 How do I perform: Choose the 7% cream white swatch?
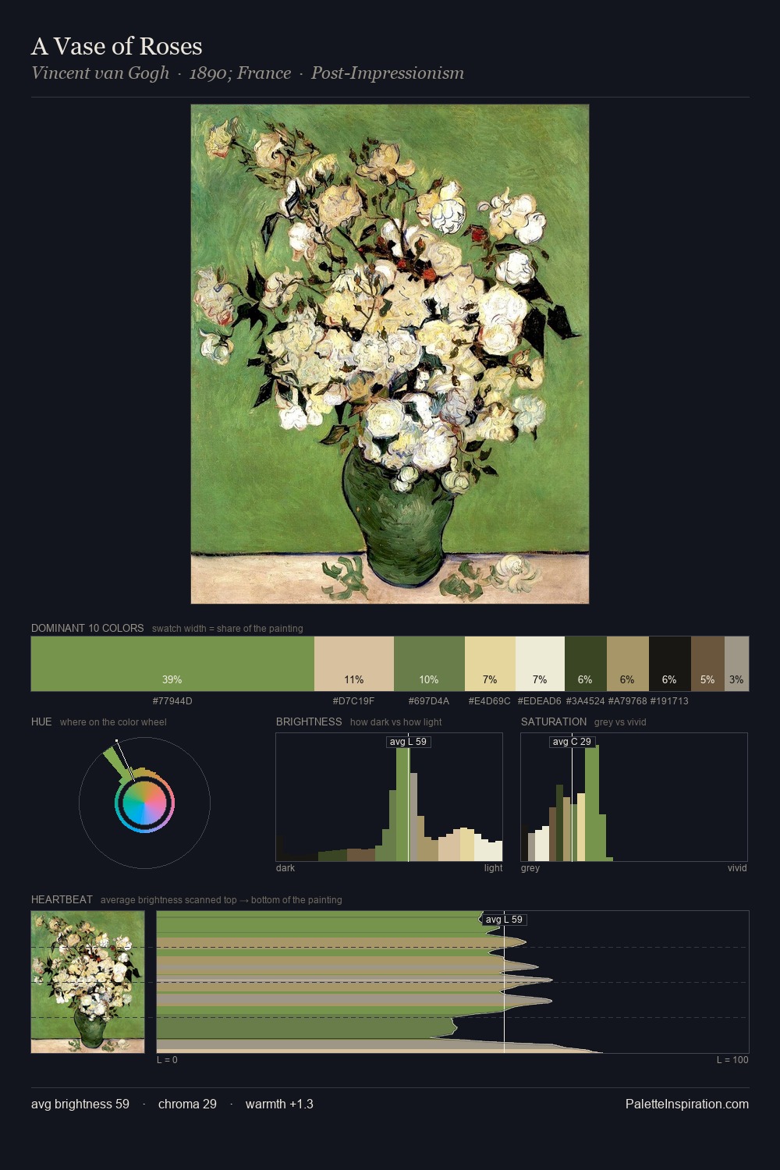(x=540, y=664)
